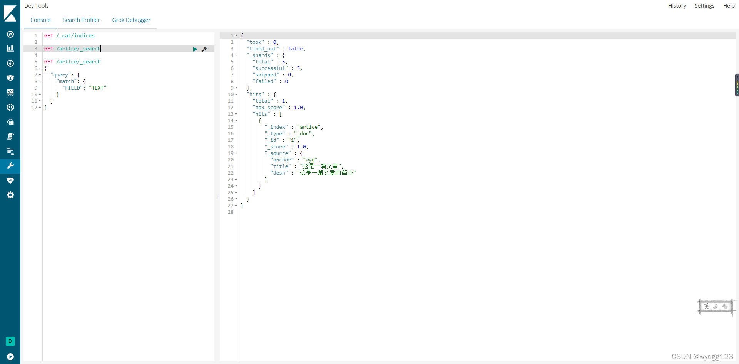This screenshot has height=364, width=739.
Task: Open Visualize via the bar chart icon
Action: 10,48
